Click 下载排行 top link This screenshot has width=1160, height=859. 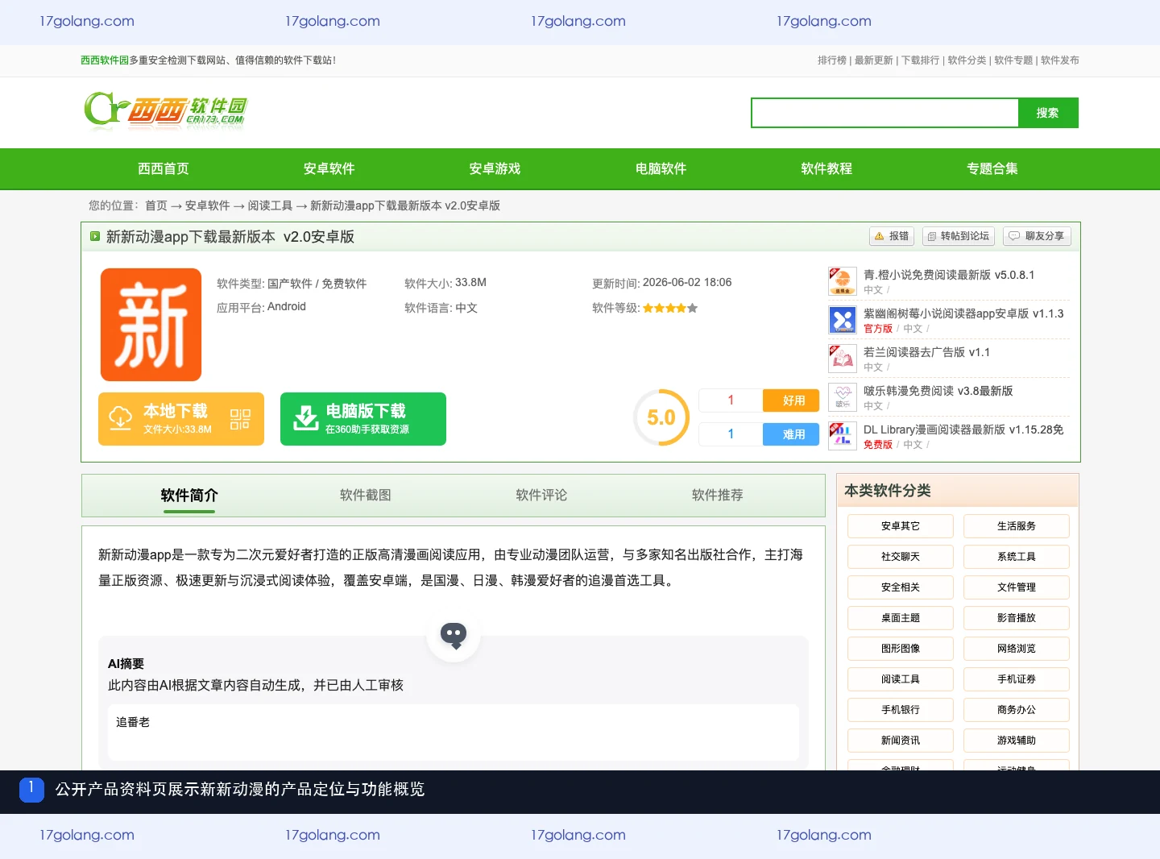tap(921, 60)
